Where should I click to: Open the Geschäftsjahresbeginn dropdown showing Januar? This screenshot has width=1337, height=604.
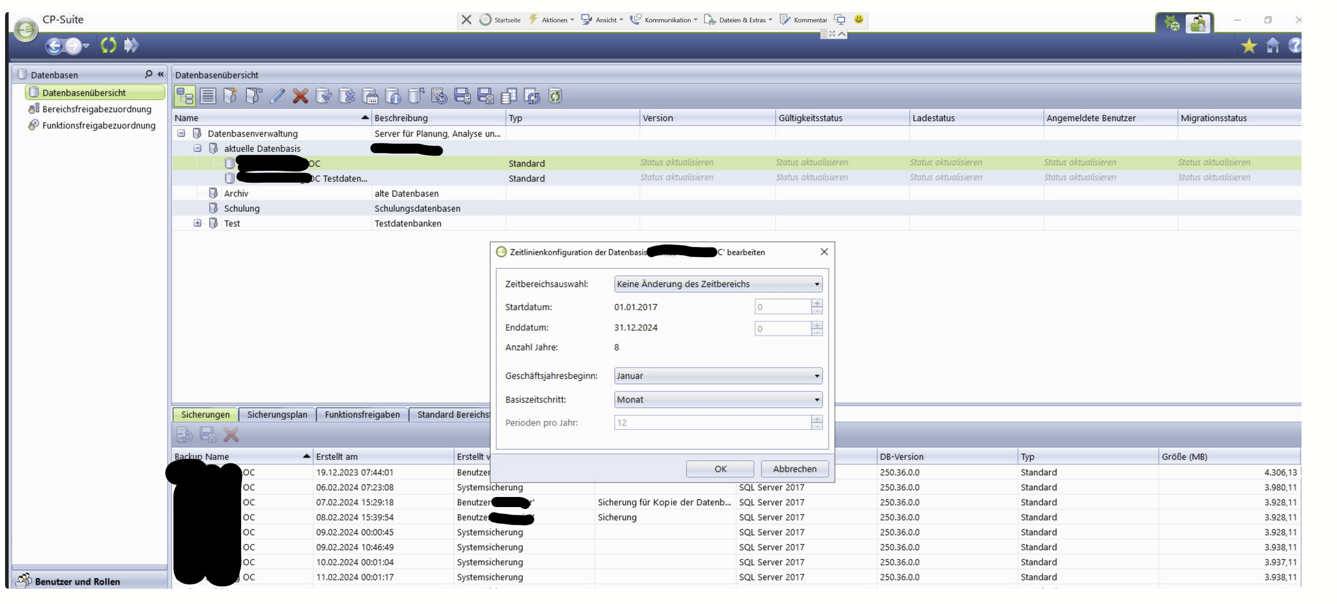coord(718,376)
